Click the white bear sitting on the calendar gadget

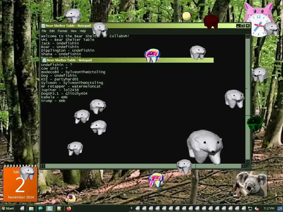point(27,173)
